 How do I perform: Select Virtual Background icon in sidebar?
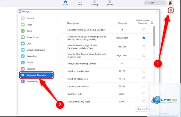pyautogui.click(x=23, y=50)
